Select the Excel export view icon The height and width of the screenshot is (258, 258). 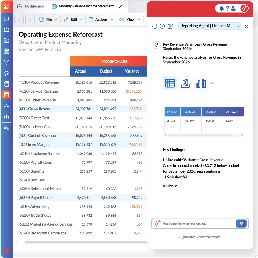coord(185,83)
